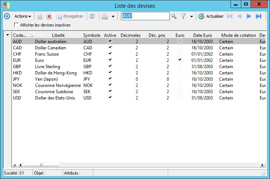Toggle Active checkbox for AUD row
Image resolution: width=270 pixels, height=179 pixels.
pyautogui.click(x=110, y=41)
